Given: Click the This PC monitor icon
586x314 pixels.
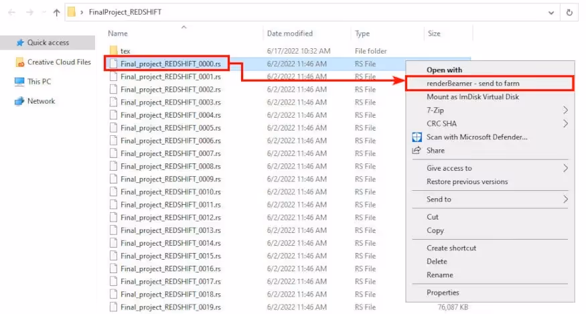Looking at the screenshot, I should click(x=19, y=82).
